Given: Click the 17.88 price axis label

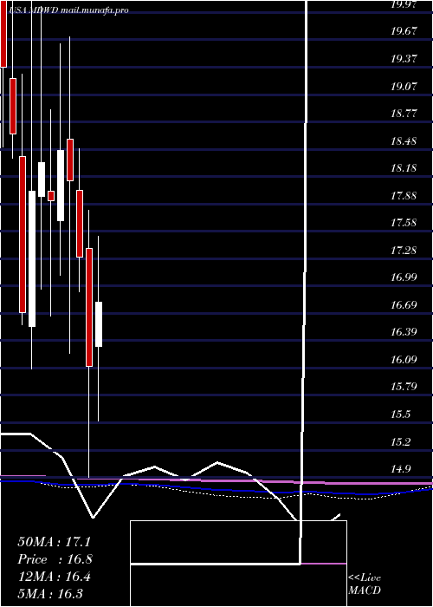Looking at the screenshot, I should click(404, 195).
